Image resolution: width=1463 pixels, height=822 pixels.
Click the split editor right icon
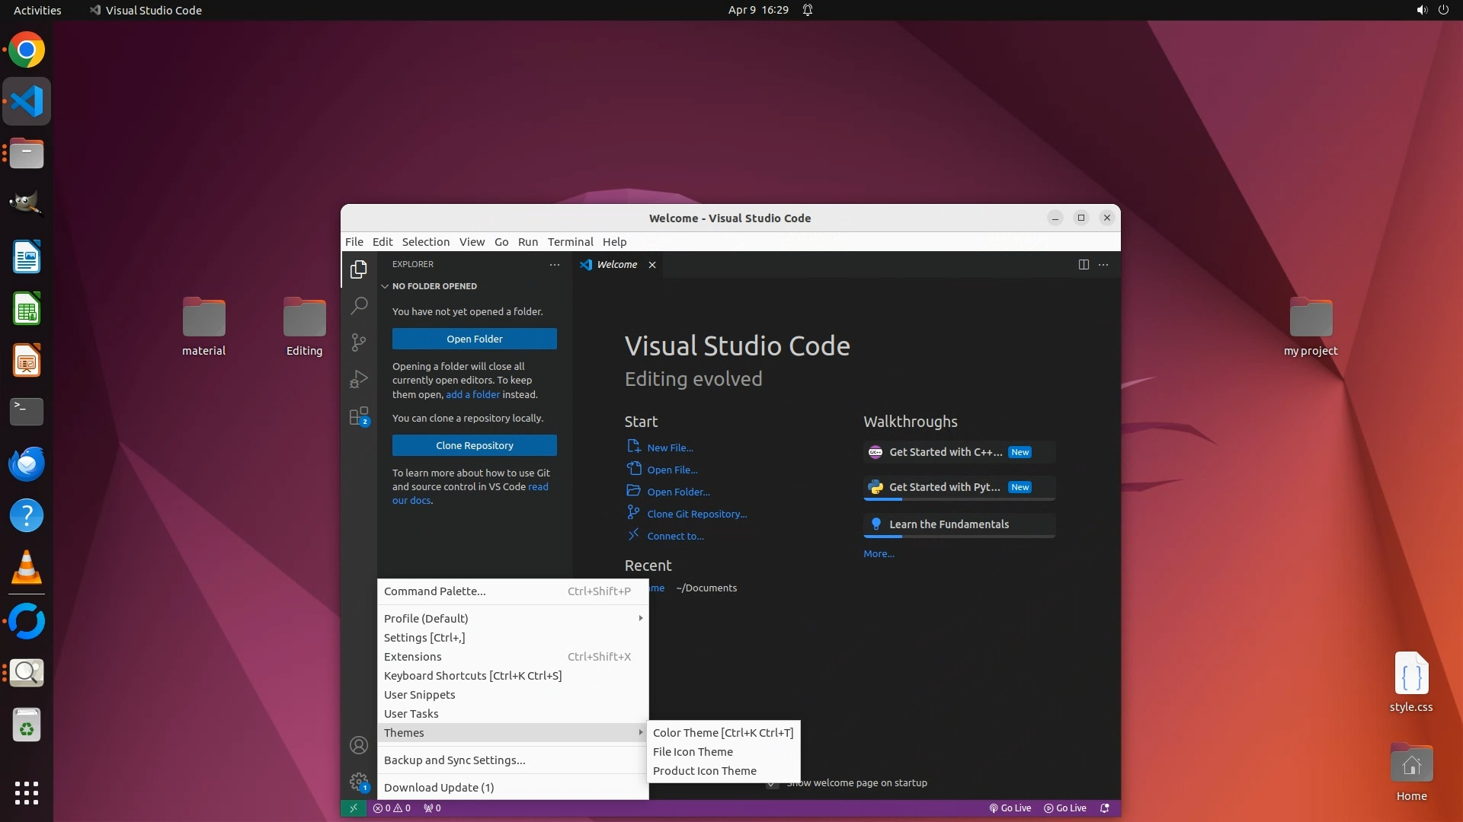tap(1084, 264)
